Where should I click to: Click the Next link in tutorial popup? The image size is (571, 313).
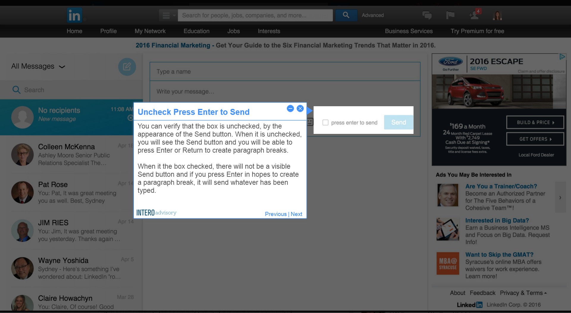(x=296, y=214)
